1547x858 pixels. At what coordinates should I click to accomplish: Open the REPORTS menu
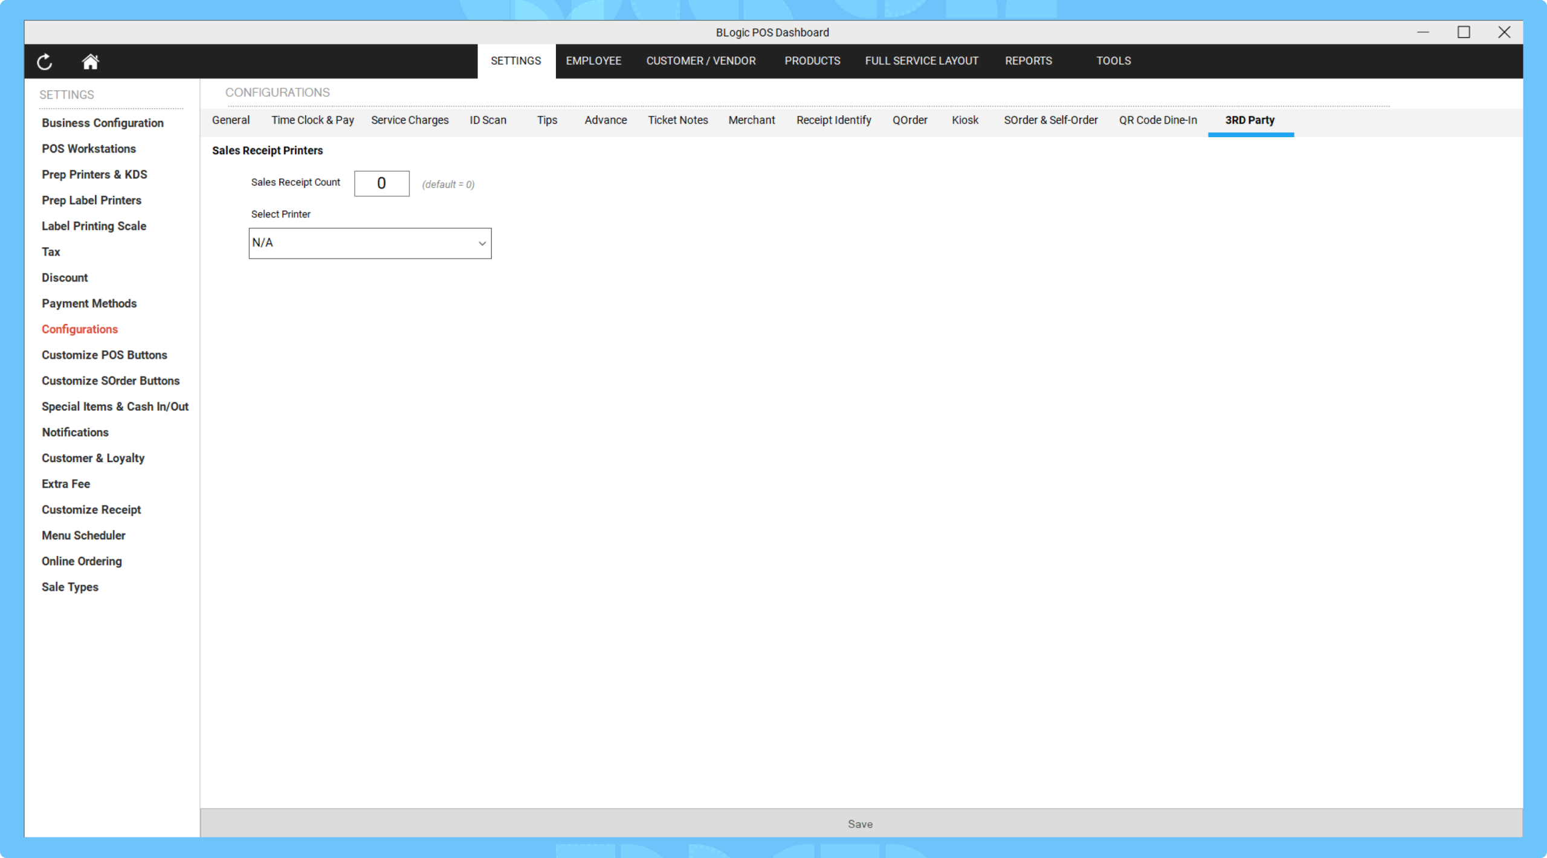click(1028, 61)
